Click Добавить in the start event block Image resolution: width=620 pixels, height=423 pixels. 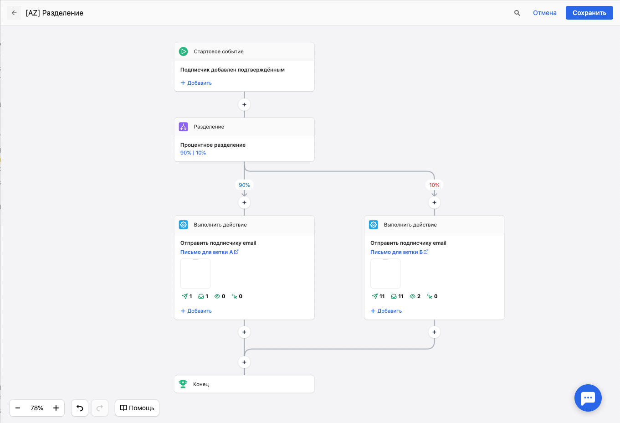(196, 83)
